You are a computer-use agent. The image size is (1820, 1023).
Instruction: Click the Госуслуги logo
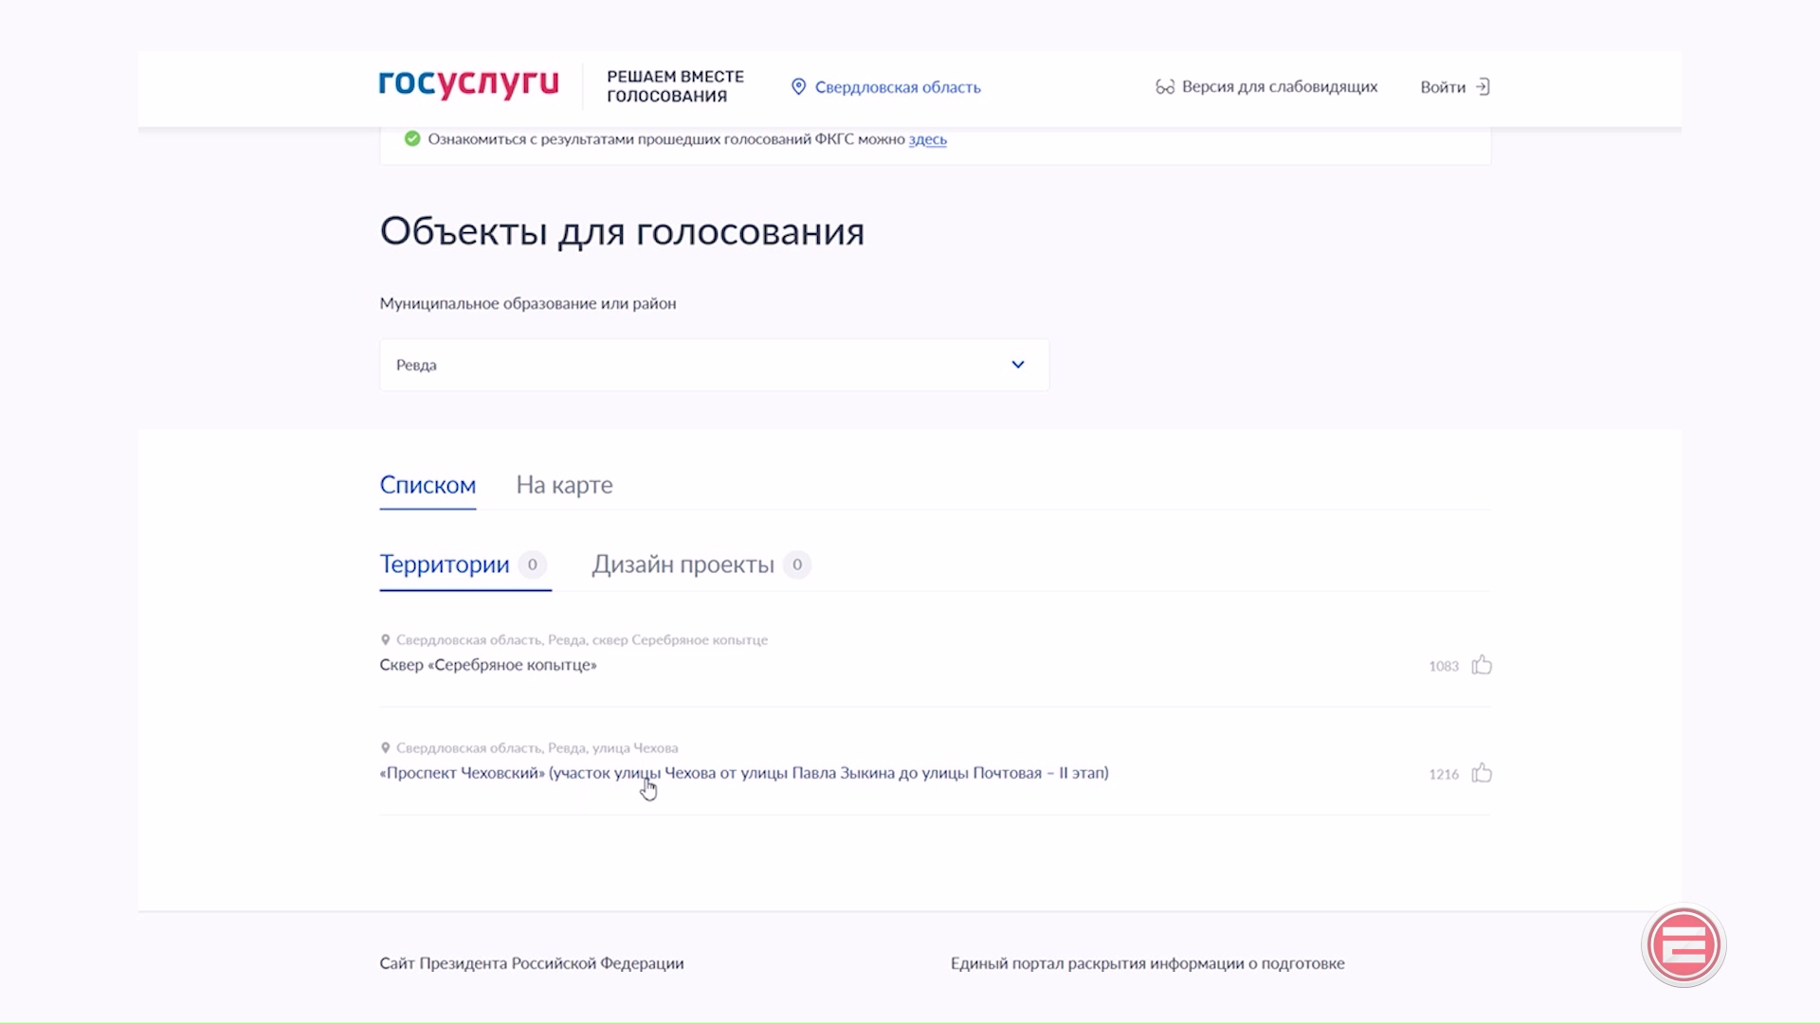[x=468, y=84]
